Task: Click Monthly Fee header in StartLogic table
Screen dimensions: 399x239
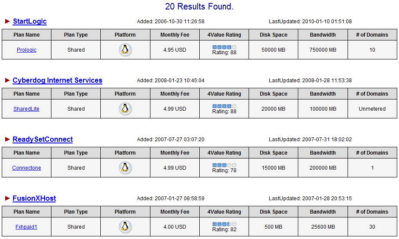Action: (175, 35)
